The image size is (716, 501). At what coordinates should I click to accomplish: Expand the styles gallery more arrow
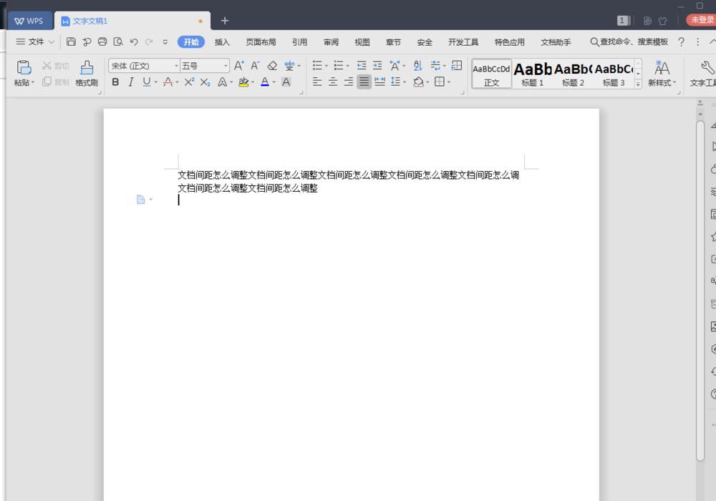(638, 84)
